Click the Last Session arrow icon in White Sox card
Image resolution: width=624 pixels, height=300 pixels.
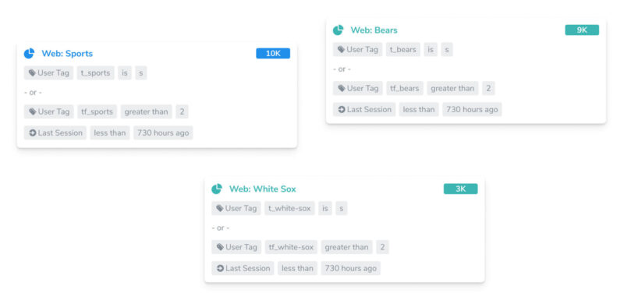point(220,268)
